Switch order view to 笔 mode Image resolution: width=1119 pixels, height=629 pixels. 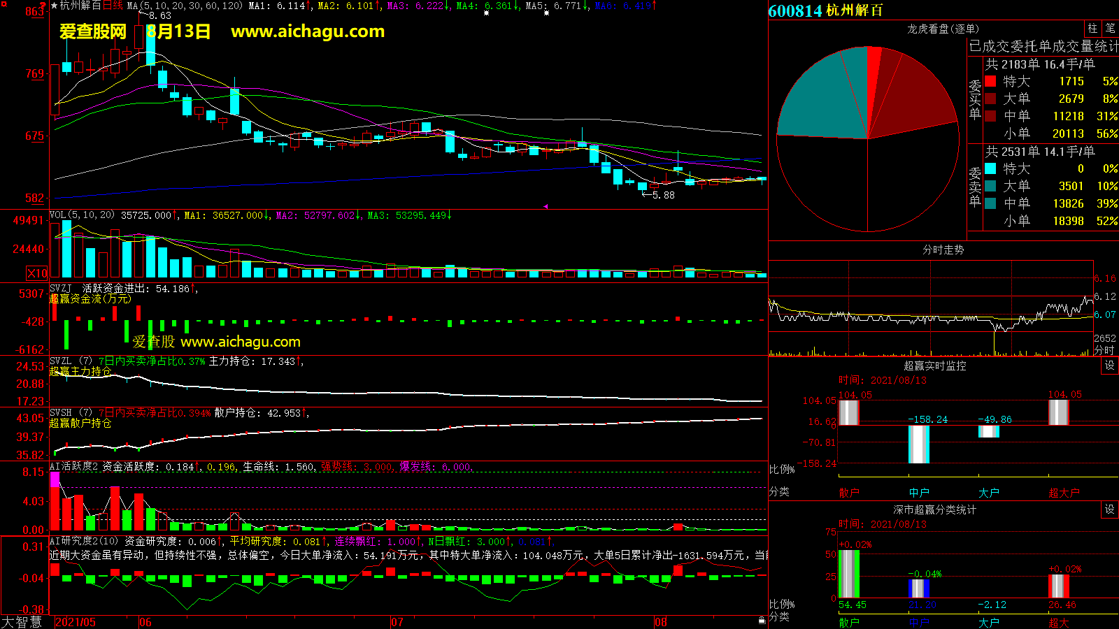[1110, 29]
